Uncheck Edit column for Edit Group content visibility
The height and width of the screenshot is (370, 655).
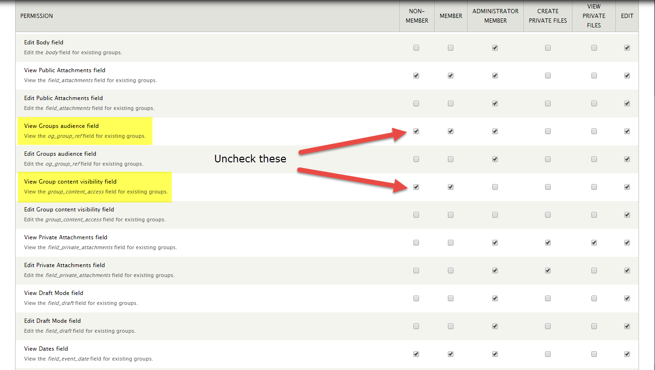point(627,215)
